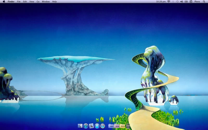208x130 pixels.
Task: Open the Time Machine status menu
Action: 177,2
